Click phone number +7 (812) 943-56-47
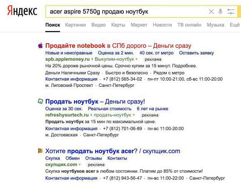 tap(123, 178)
